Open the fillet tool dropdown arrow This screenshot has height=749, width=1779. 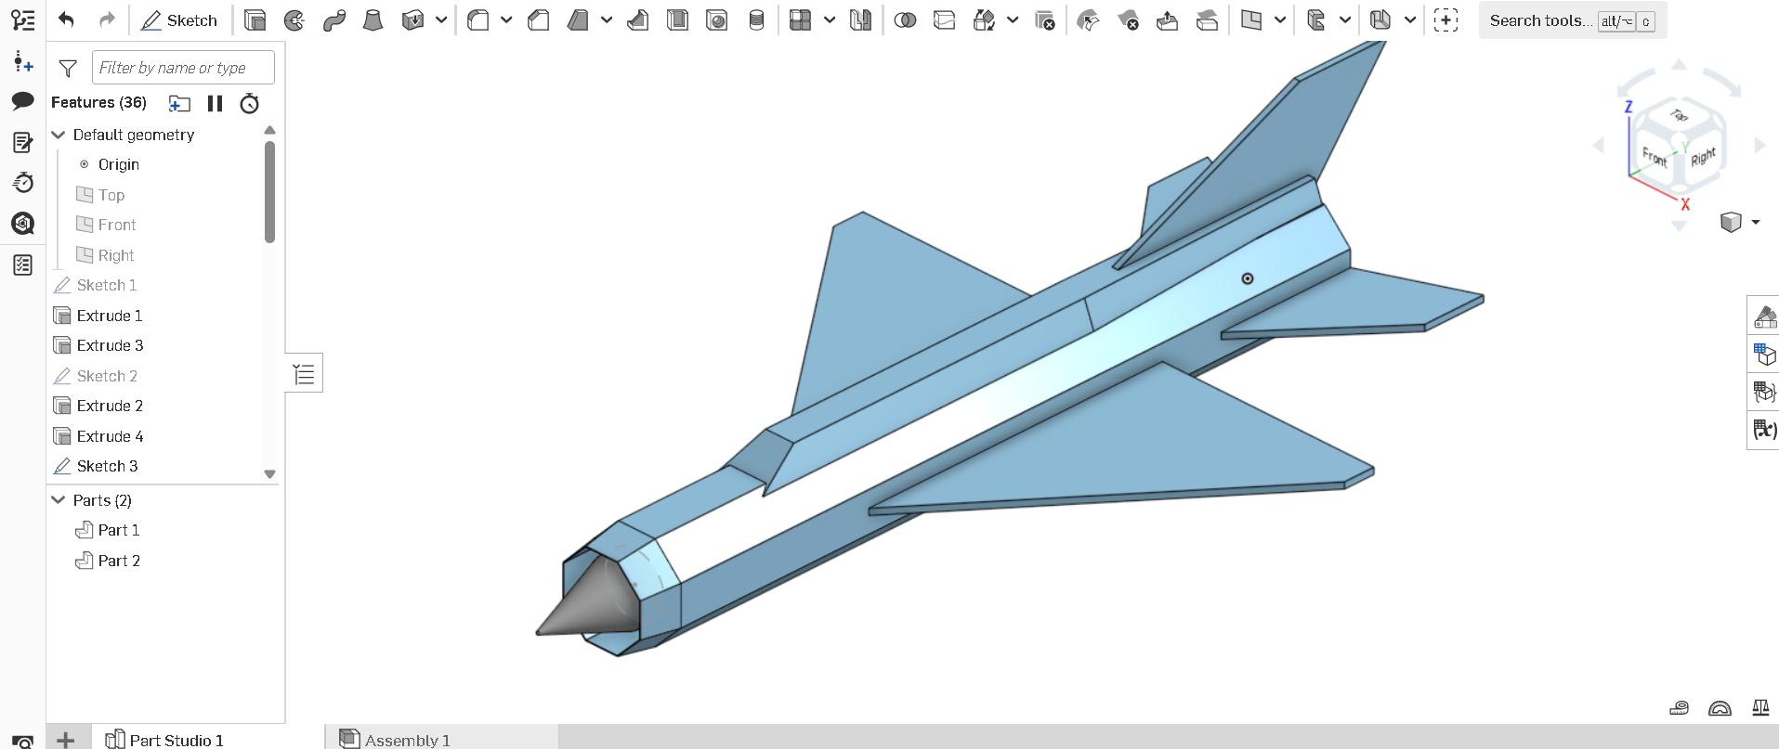[x=506, y=20]
